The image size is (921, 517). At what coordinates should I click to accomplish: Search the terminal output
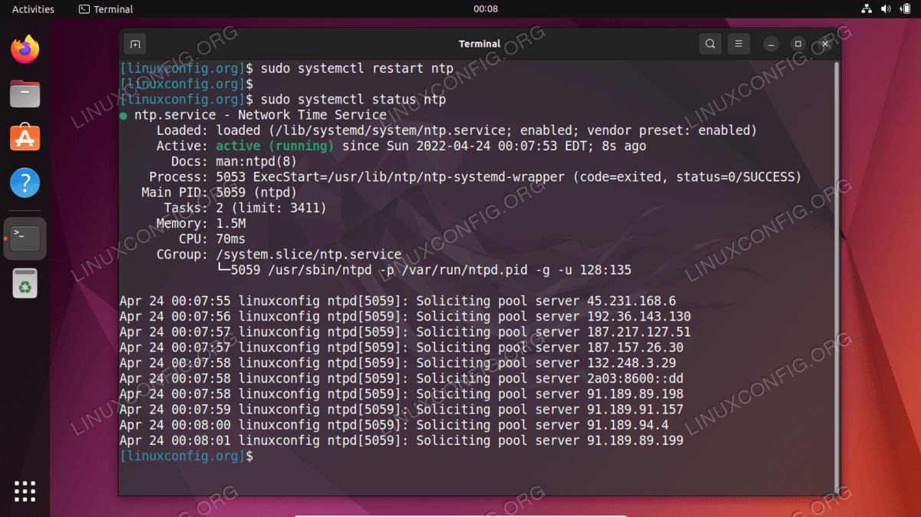tap(711, 44)
